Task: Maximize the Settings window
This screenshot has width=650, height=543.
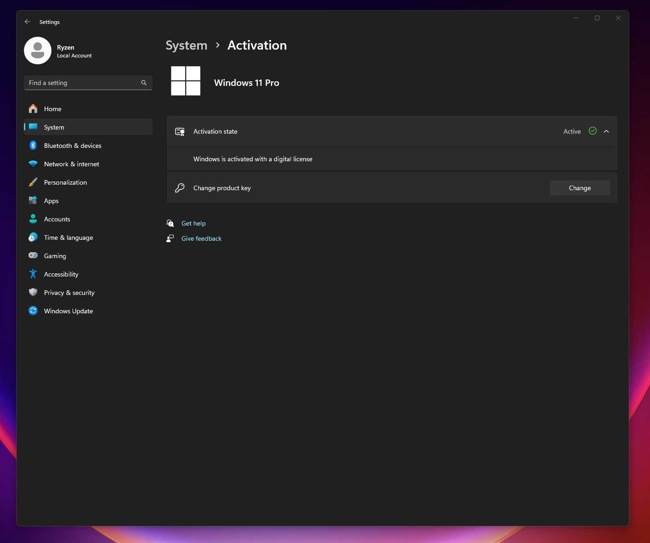Action: (597, 18)
